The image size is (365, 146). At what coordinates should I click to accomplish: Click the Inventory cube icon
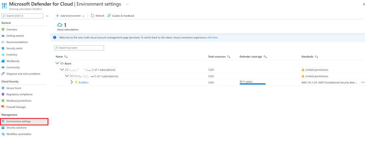[3, 55]
